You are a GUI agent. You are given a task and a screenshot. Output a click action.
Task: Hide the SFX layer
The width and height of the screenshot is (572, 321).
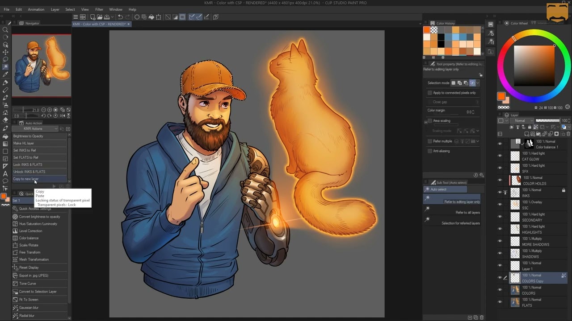[500, 168]
